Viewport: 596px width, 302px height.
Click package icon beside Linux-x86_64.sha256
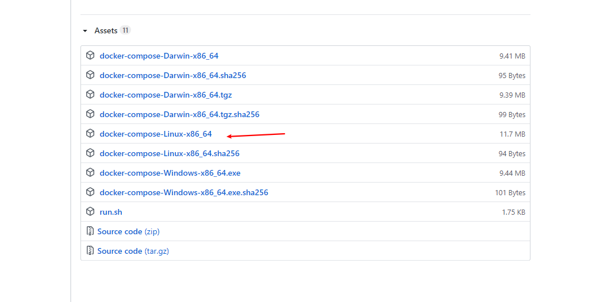tap(90, 153)
